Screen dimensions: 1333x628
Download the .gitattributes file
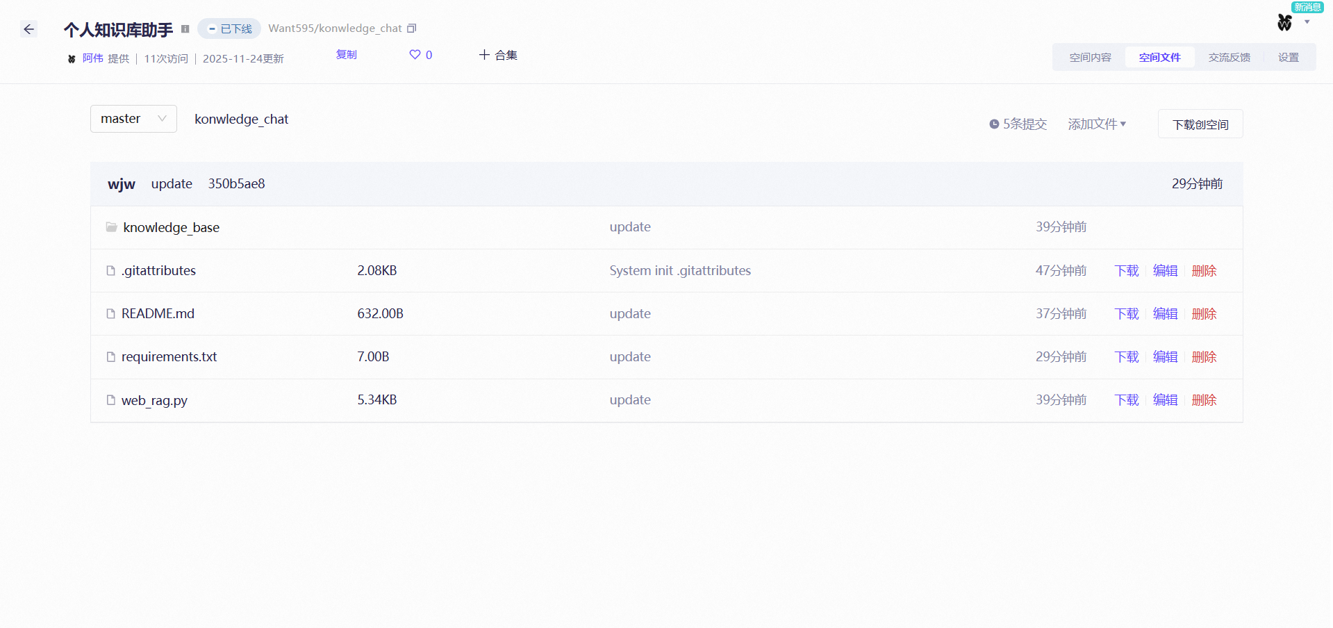click(x=1126, y=270)
